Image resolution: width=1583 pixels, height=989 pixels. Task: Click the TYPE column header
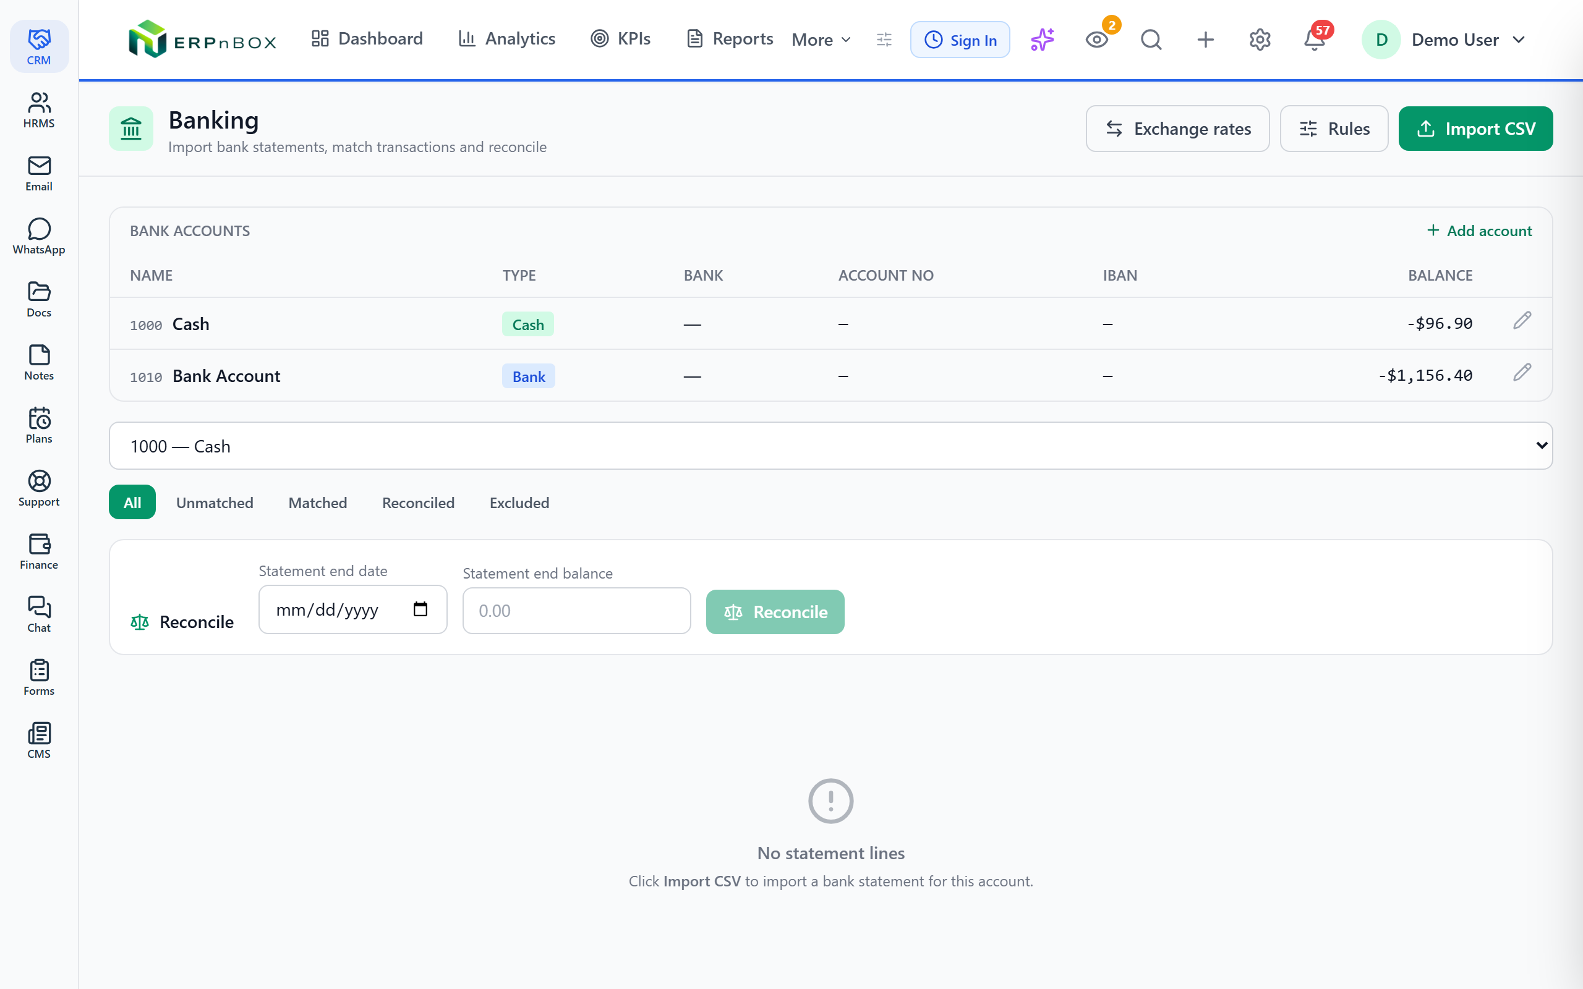pos(519,276)
